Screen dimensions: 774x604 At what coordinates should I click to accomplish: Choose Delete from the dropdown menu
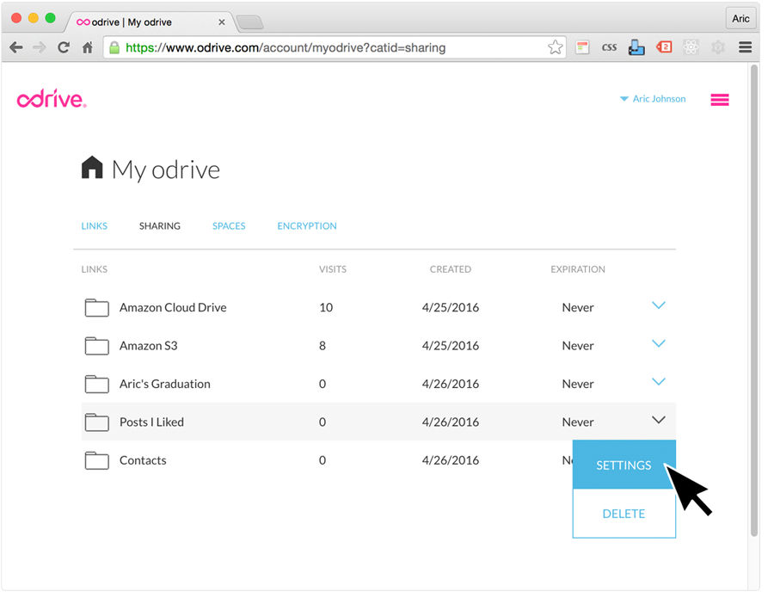pyautogui.click(x=623, y=514)
